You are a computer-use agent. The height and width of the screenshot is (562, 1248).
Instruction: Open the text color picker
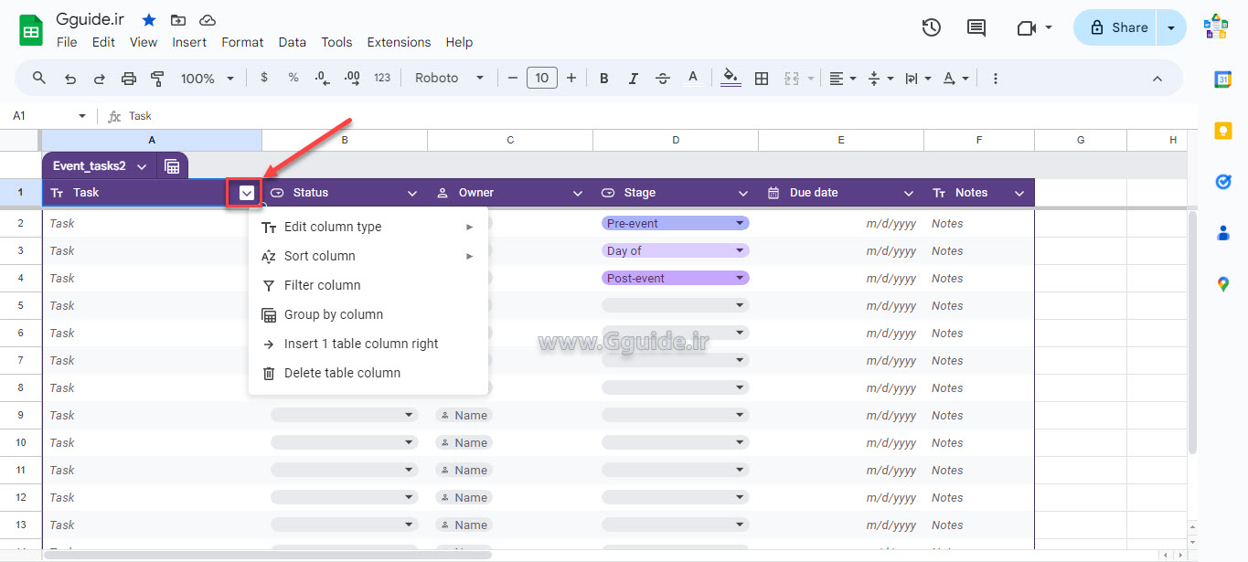(692, 78)
